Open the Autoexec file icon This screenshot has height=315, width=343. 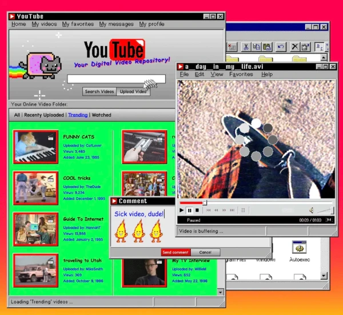pos(300,251)
